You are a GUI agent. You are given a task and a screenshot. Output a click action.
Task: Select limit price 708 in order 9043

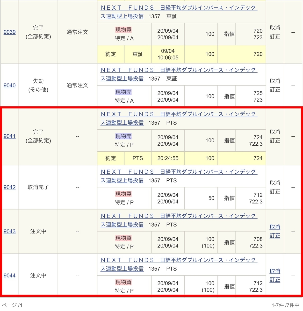click(x=258, y=239)
